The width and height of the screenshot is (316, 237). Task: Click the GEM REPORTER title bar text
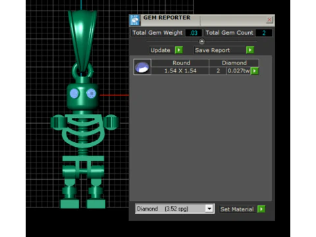click(167, 18)
